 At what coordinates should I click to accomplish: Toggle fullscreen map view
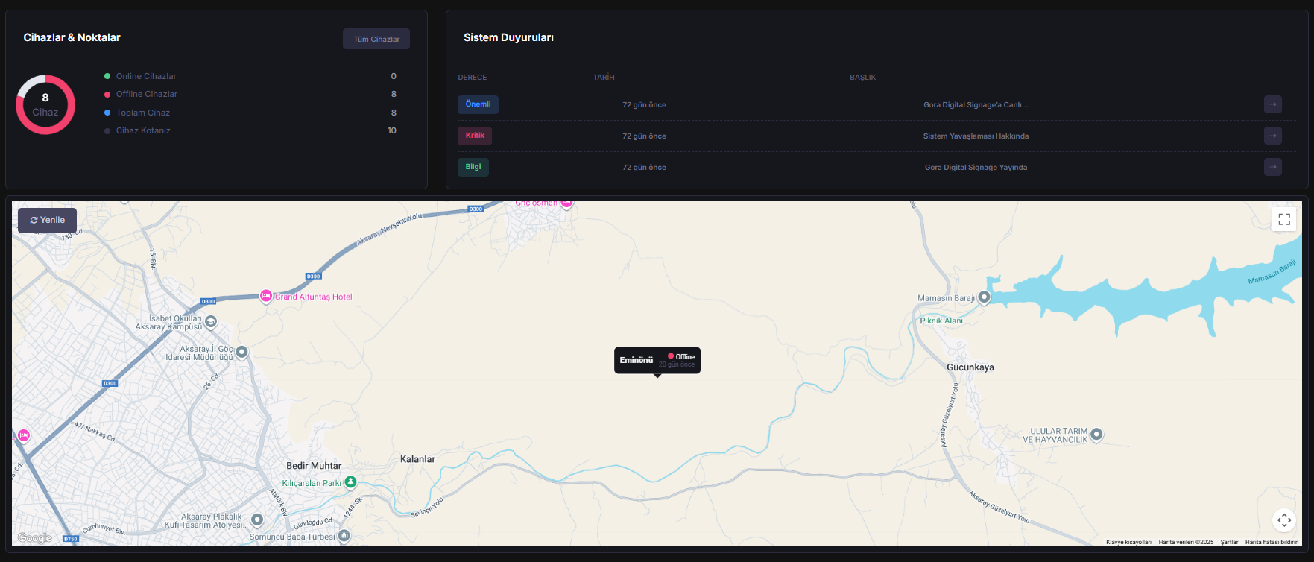point(1283,219)
